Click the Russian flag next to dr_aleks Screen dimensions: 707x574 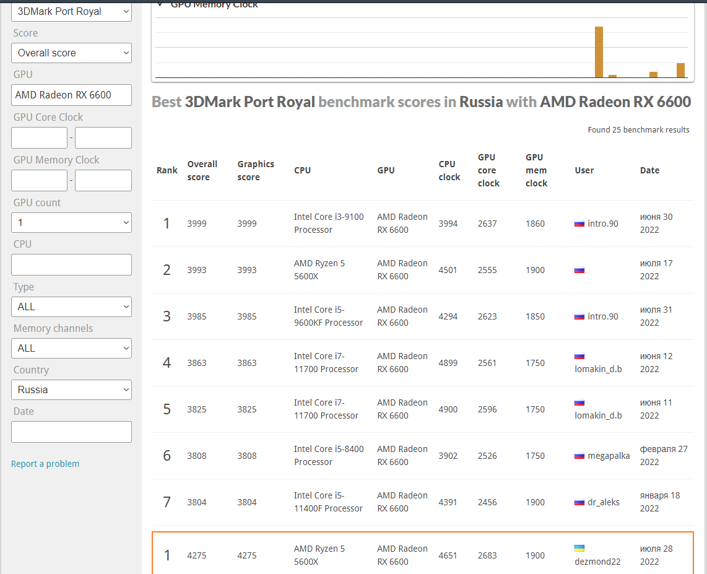click(x=579, y=503)
